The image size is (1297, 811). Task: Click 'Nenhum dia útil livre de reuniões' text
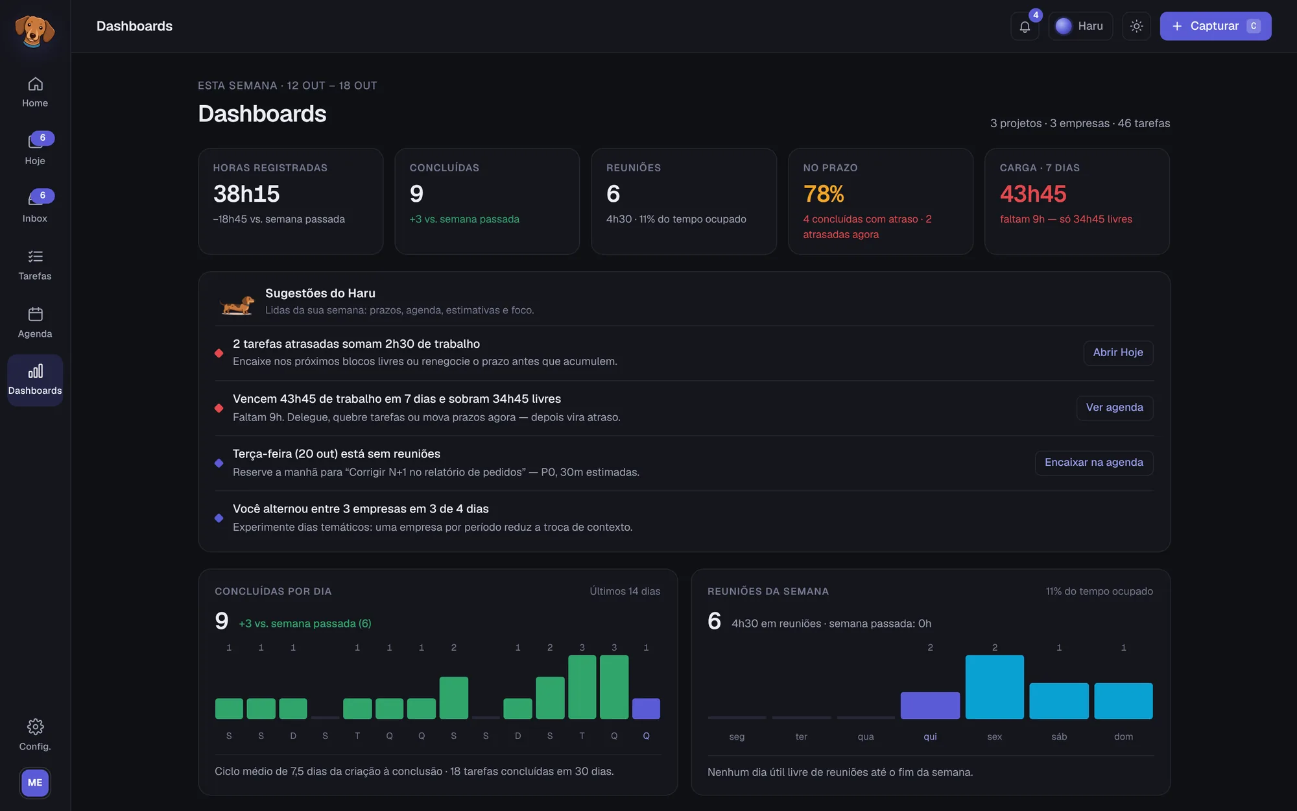point(840,772)
